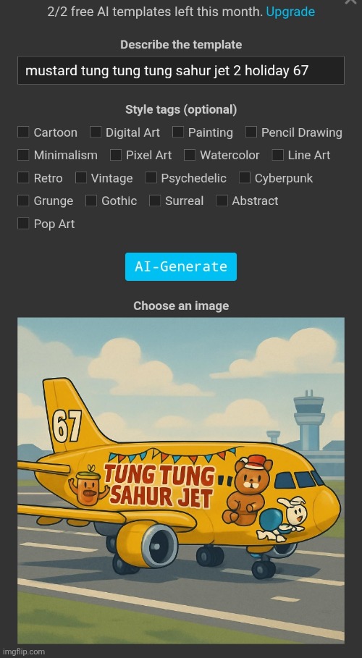The width and height of the screenshot is (362, 658).
Task: Select the Surreal checkbox
Action: coord(154,201)
